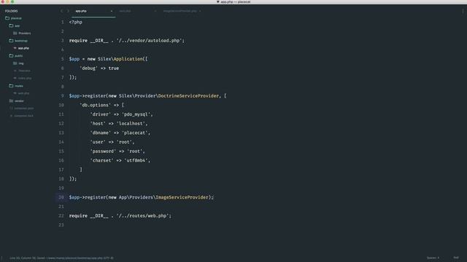This screenshot has width=467, height=262.
Task: Collapse the app folder in sidebar
Action: click(x=15, y=26)
